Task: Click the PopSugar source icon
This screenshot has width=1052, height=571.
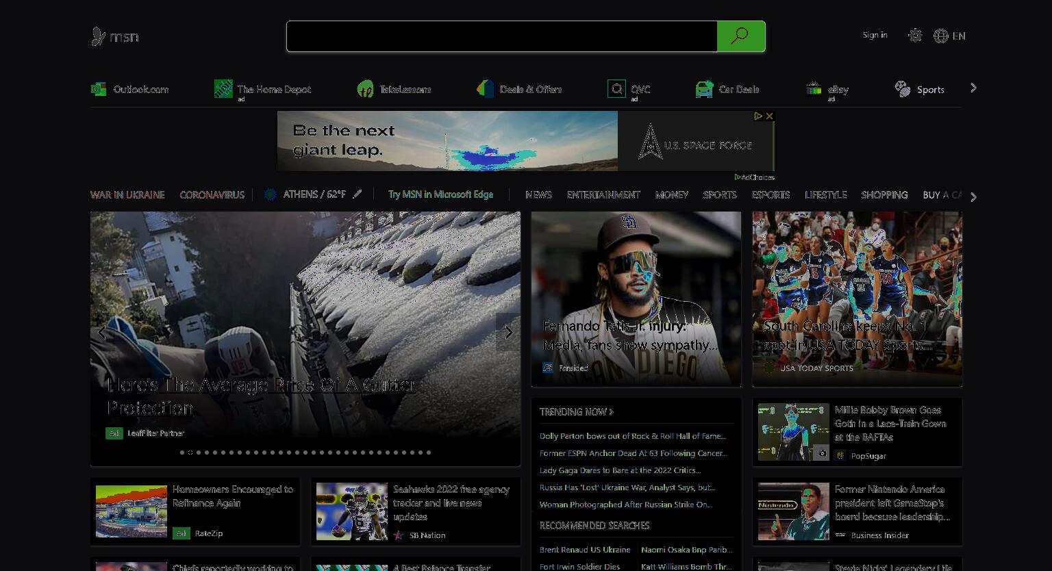Action: coord(840,455)
